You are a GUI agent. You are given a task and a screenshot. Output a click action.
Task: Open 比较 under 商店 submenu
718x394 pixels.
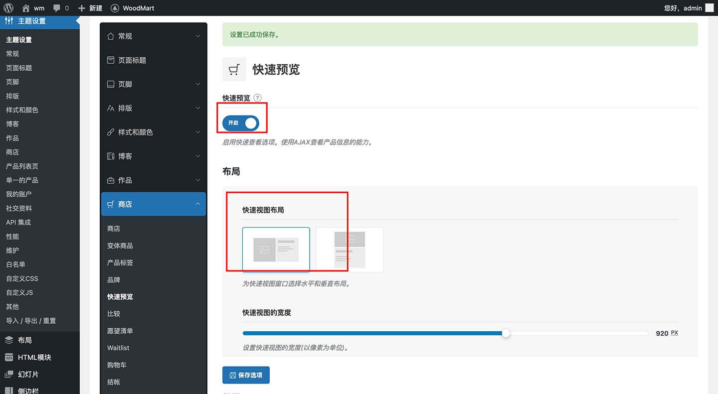point(114,314)
